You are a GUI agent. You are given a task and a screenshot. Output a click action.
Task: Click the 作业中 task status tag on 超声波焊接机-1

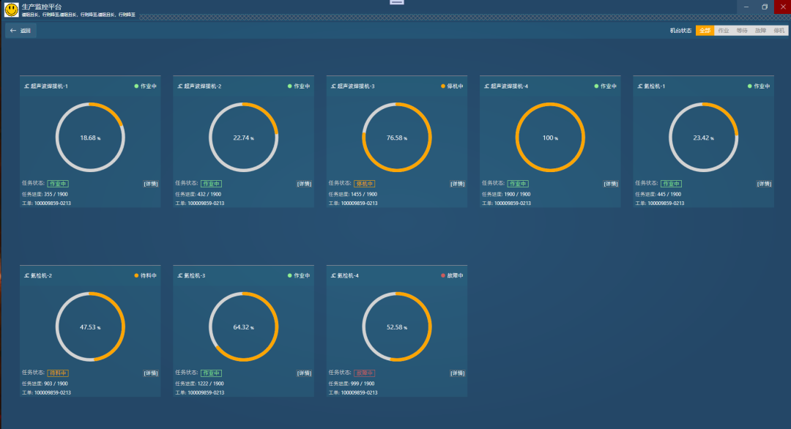[x=58, y=184]
